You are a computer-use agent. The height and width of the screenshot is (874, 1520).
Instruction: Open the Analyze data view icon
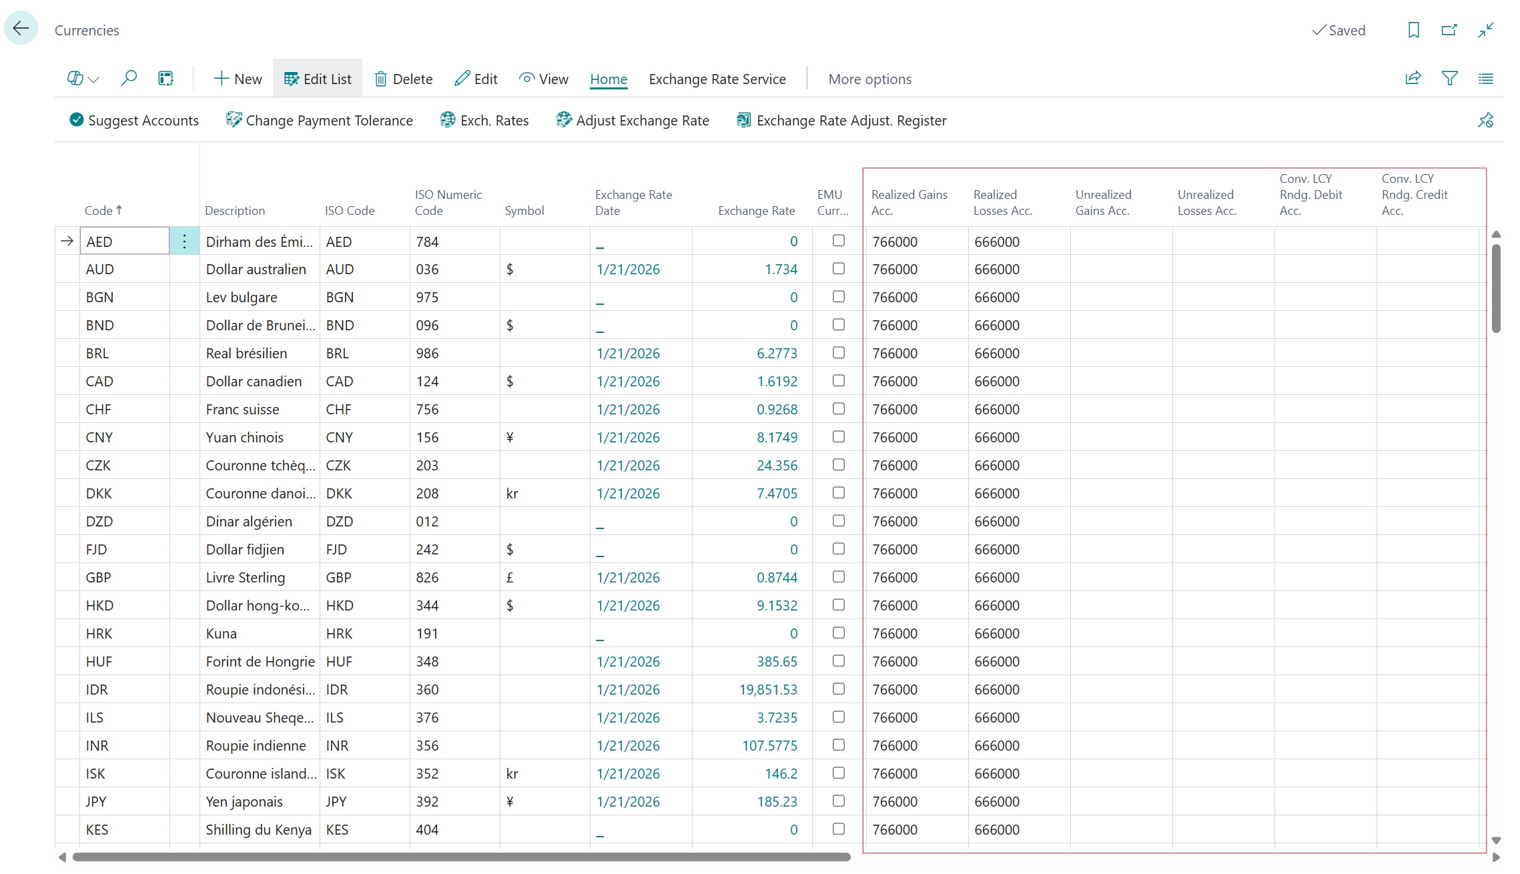[x=165, y=78]
